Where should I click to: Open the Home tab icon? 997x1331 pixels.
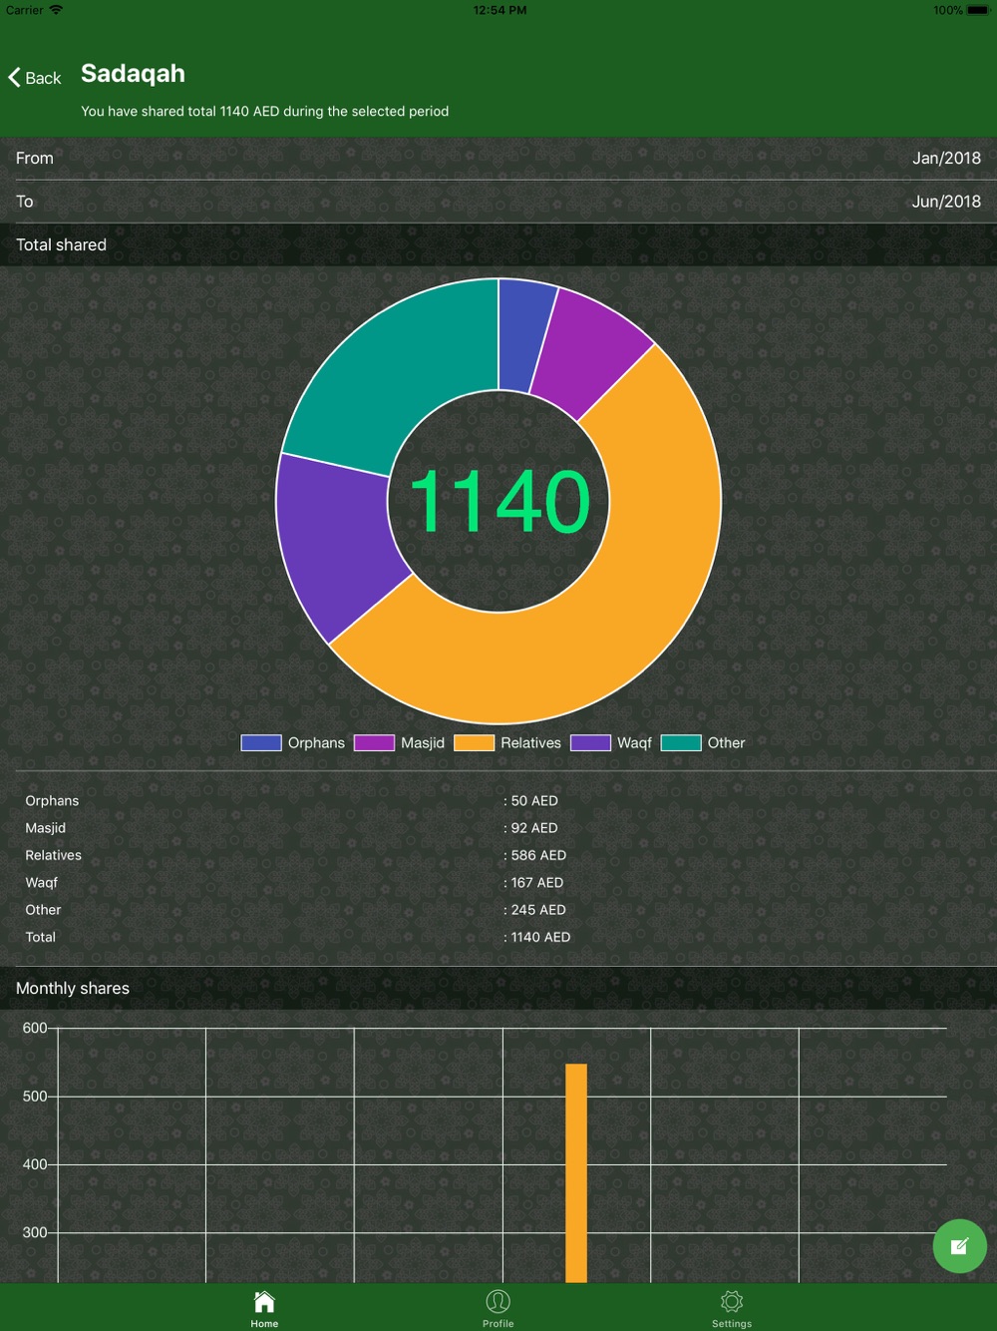coord(264,1301)
